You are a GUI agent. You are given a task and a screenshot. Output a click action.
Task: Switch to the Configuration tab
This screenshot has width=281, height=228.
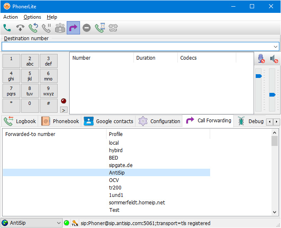pos(159,121)
